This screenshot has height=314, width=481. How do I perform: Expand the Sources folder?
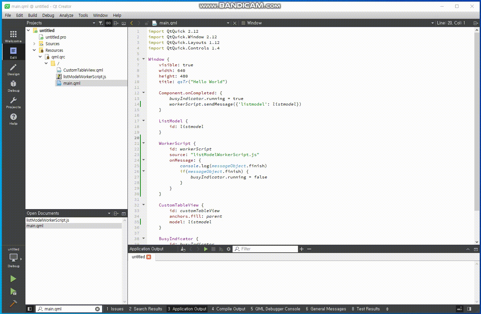(34, 44)
